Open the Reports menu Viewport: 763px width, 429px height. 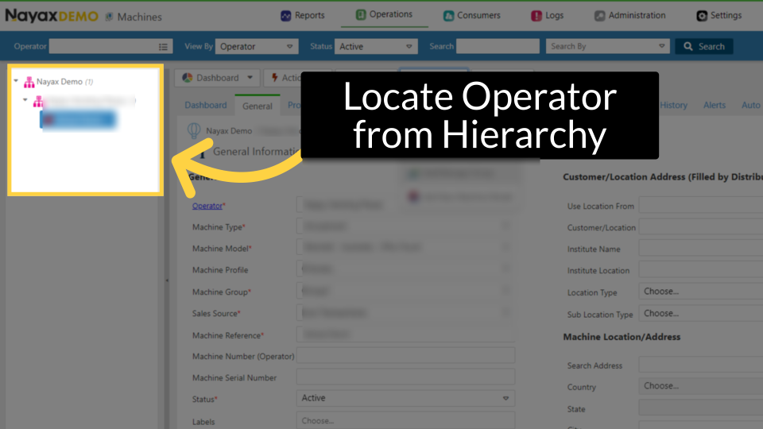tap(302, 16)
